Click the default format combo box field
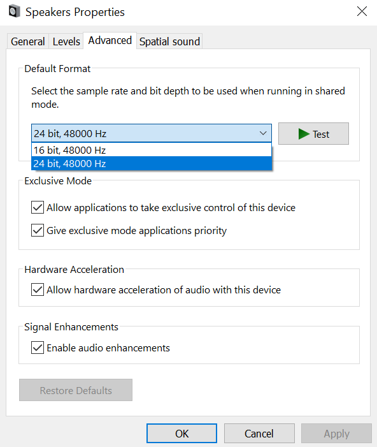The width and height of the screenshot is (377, 447). [152, 133]
